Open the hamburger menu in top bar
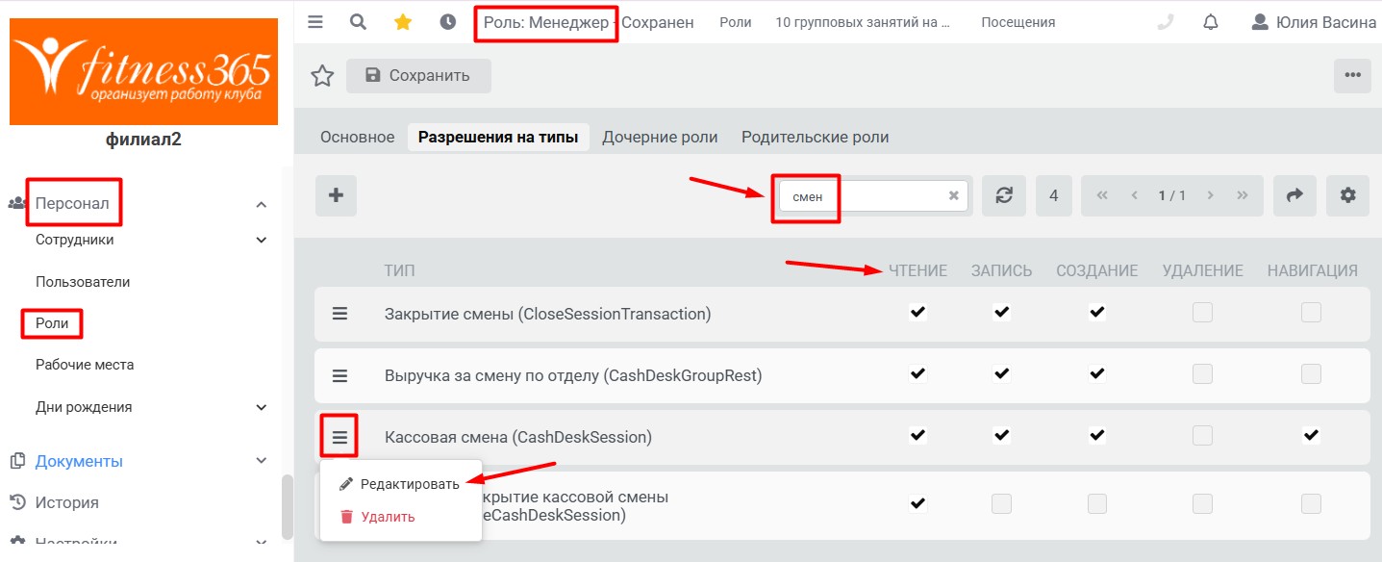1382x562 pixels. click(x=315, y=22)
